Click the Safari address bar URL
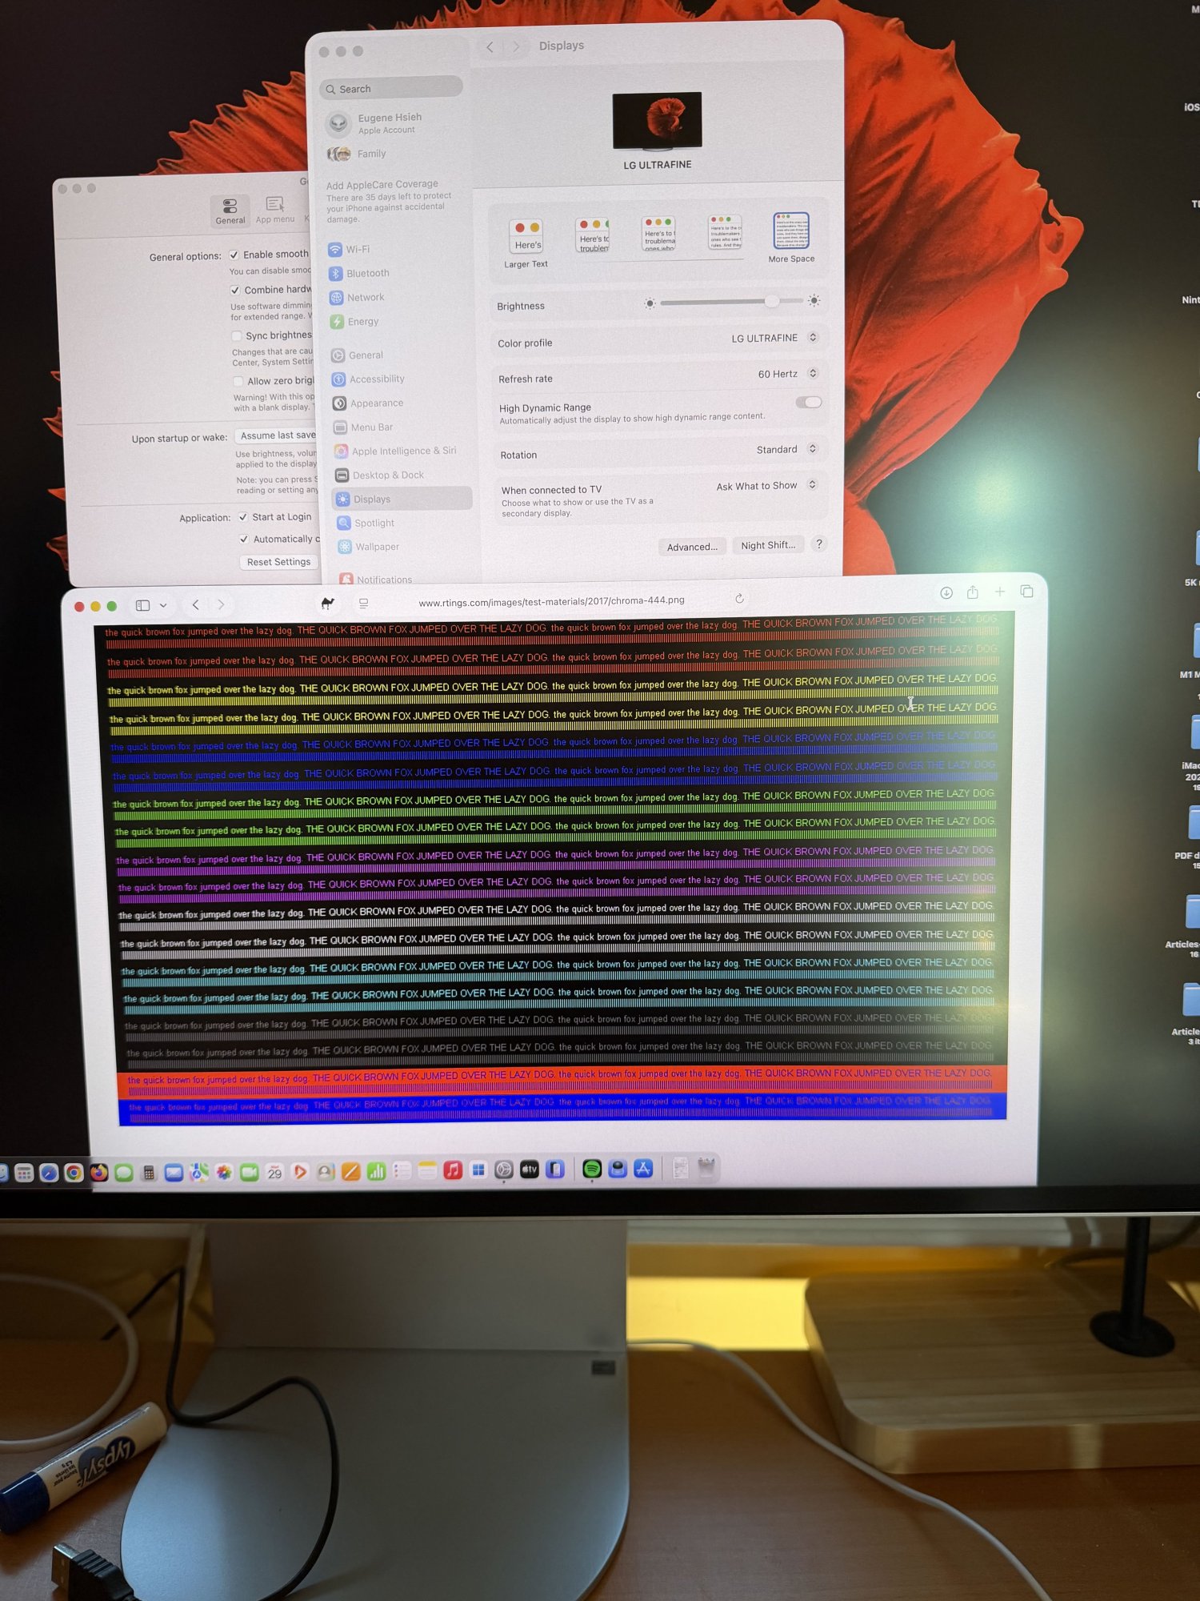This screenshot has width=1200, height=1601. [551, 601]
